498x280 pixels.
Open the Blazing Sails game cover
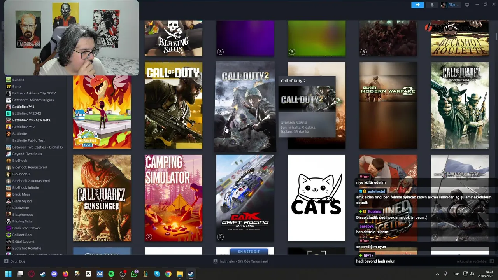coord(174,38)
